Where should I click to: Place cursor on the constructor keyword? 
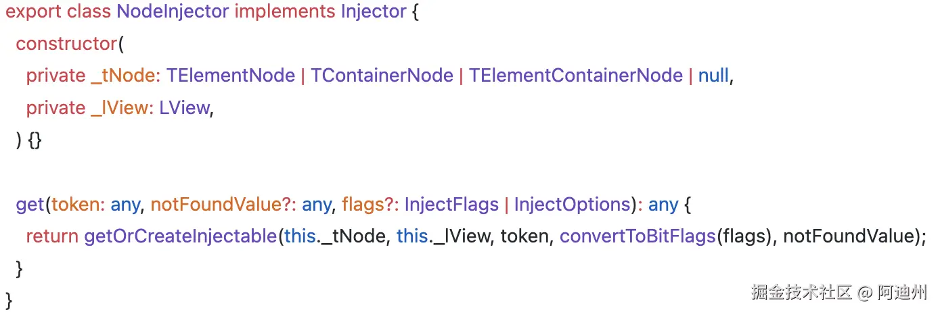point(66,44)
